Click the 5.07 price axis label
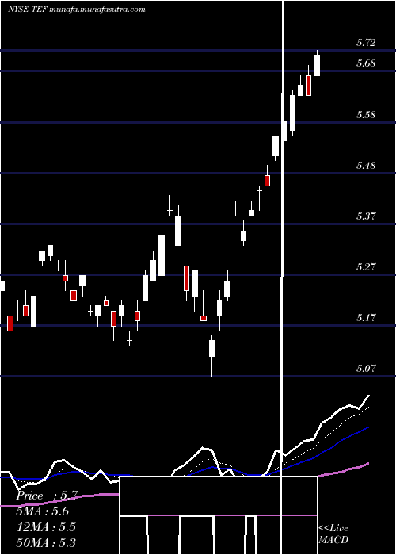This screenshot has height=555, width=396. click(366, 369)
